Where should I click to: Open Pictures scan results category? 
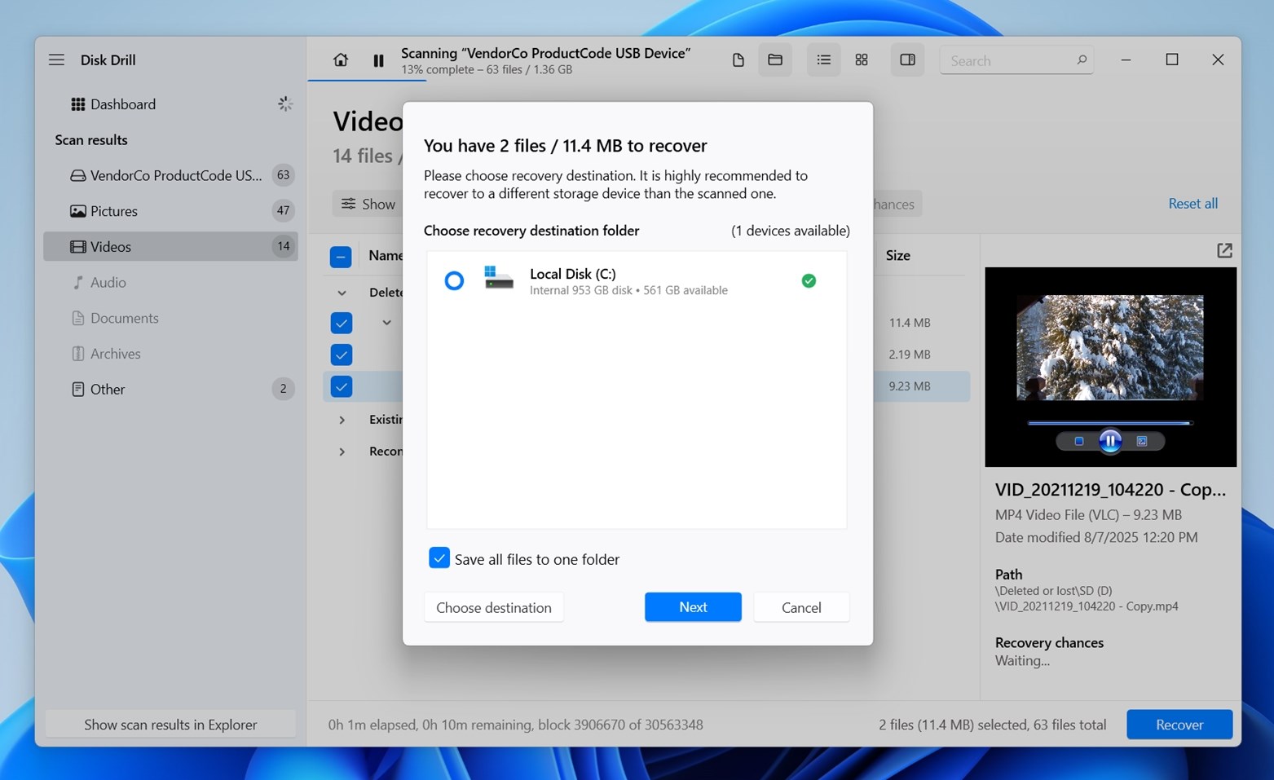click(x=114, y=211)
